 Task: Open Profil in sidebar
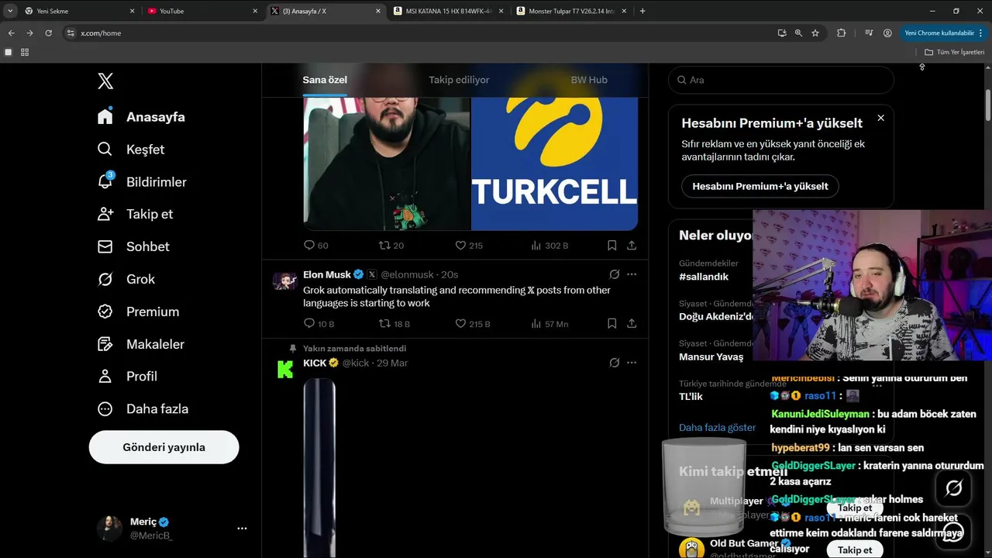click(x=127, y=376)
